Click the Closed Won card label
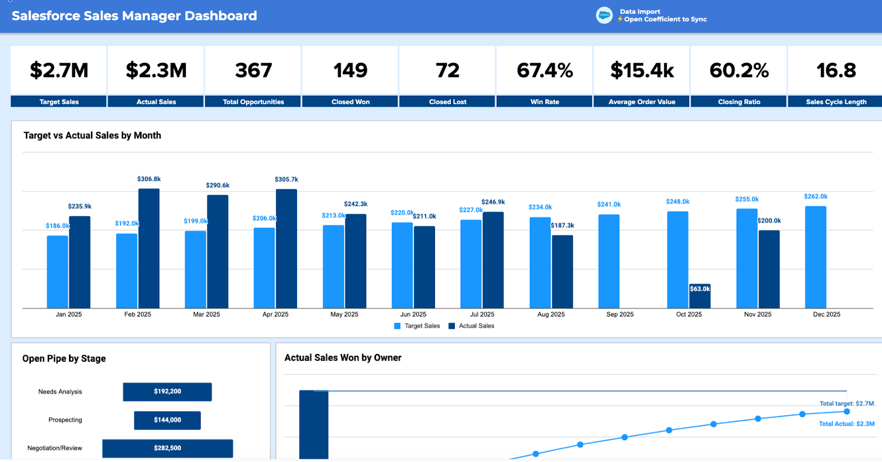The height and width of the screenshot is (462, 882). (351, 102)
